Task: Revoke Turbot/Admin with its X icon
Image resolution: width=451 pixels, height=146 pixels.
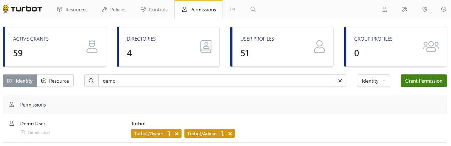Action: [230, 134]
